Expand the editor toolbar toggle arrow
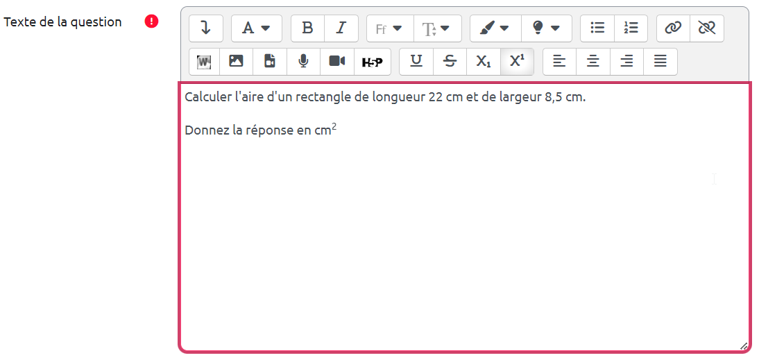Viewport: 759px width, 360px height. 205,28
